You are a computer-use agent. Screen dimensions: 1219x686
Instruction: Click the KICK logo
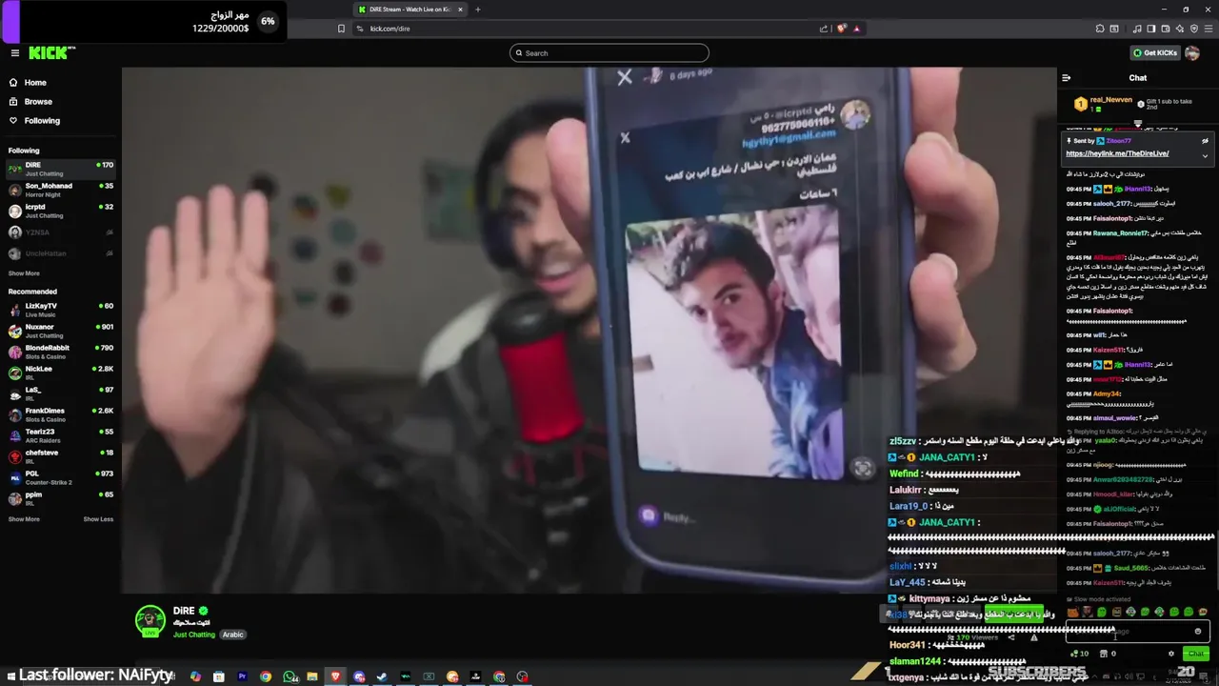click(x=50, y=53)
